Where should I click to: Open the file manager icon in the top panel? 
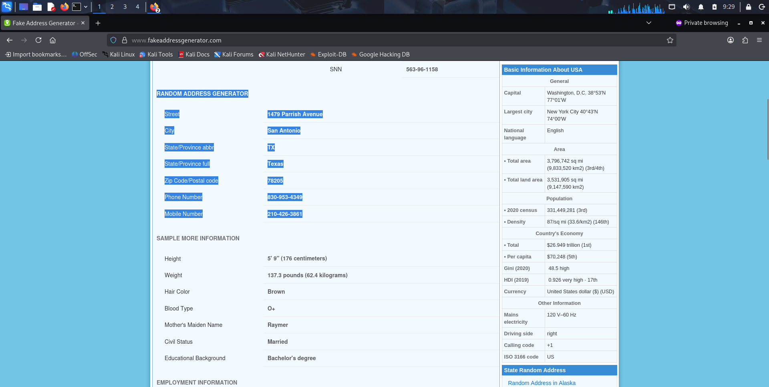[x=37, y=7]
